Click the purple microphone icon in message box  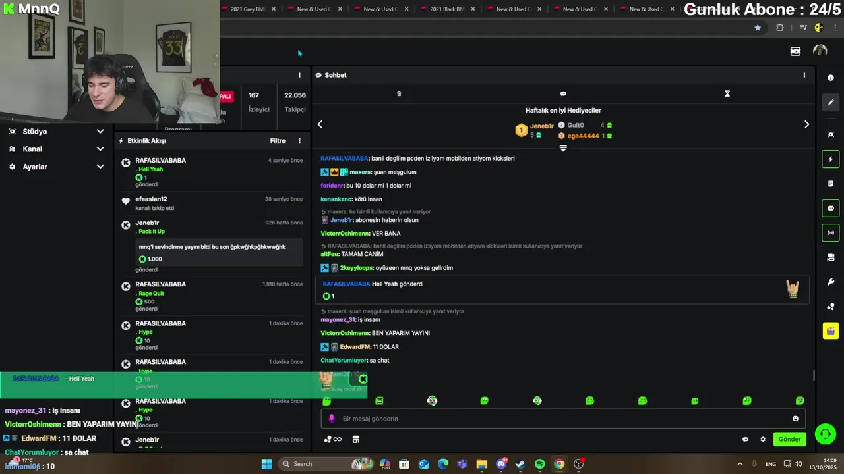click(332, 419)
